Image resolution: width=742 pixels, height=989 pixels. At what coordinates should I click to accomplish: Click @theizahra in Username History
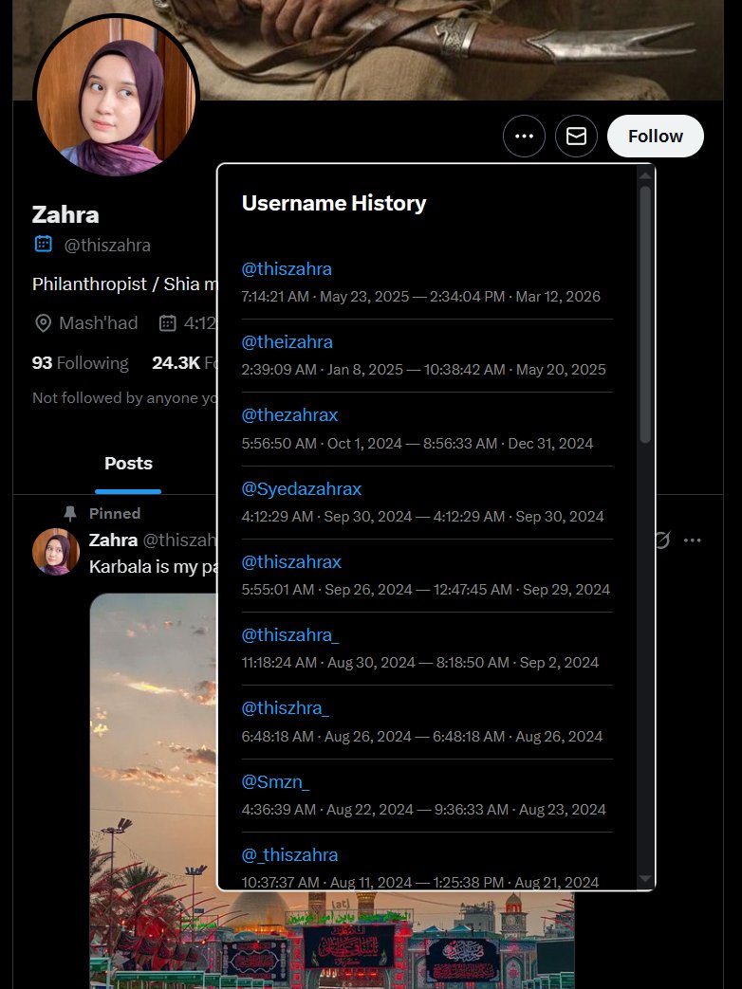pos(288,342)
